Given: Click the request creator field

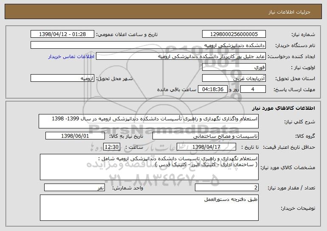Looking at the screenshot, I should point(181,56).
